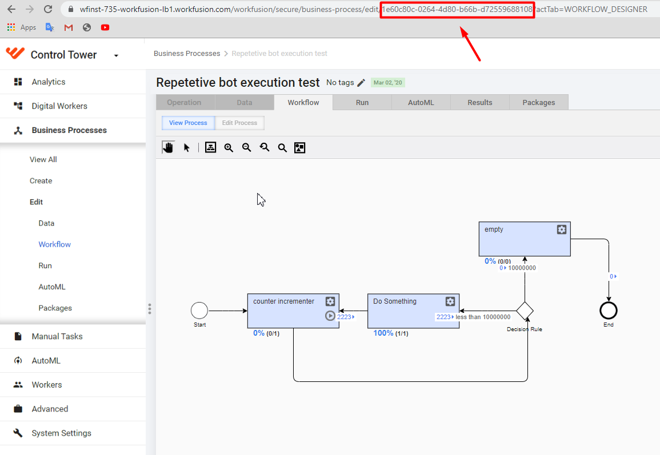Export the diagram as an image

tap(299, 148)
